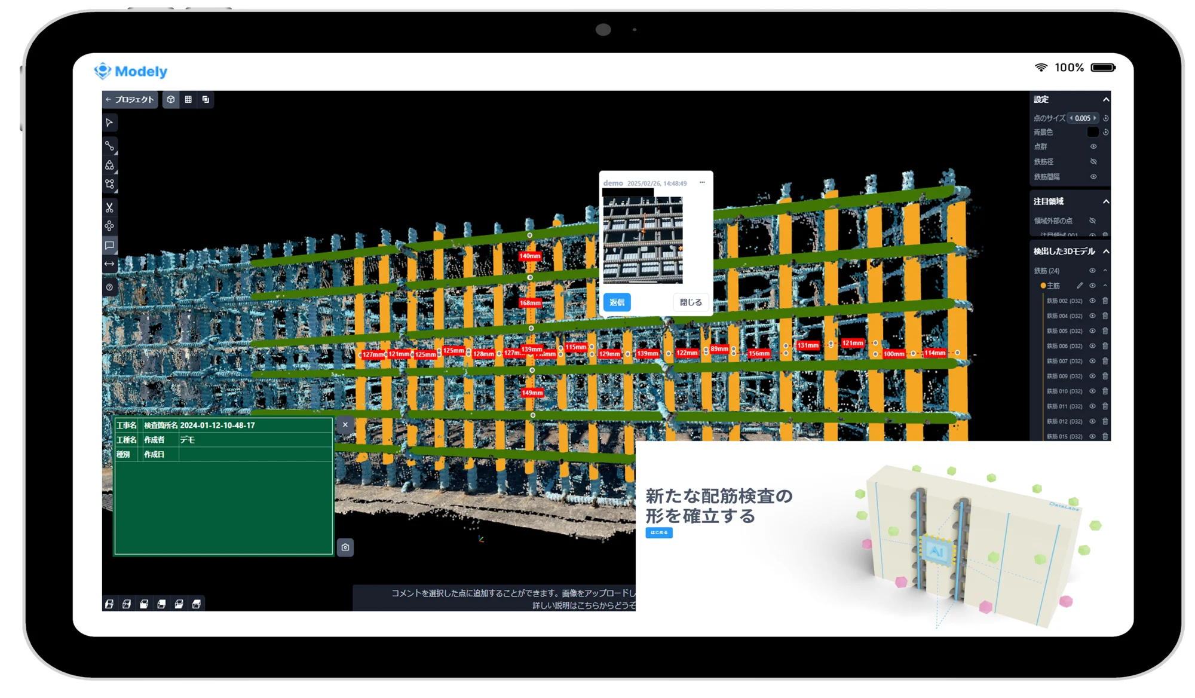The width and height of the screenshot is (1195, 698).
Task: Choose the two-point line measurement tool
Action: pyautogui.click(x=109, y=146)
